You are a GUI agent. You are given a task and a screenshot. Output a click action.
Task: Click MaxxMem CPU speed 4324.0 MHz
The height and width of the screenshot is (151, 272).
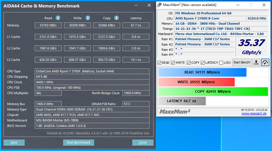tap(257, 18)
